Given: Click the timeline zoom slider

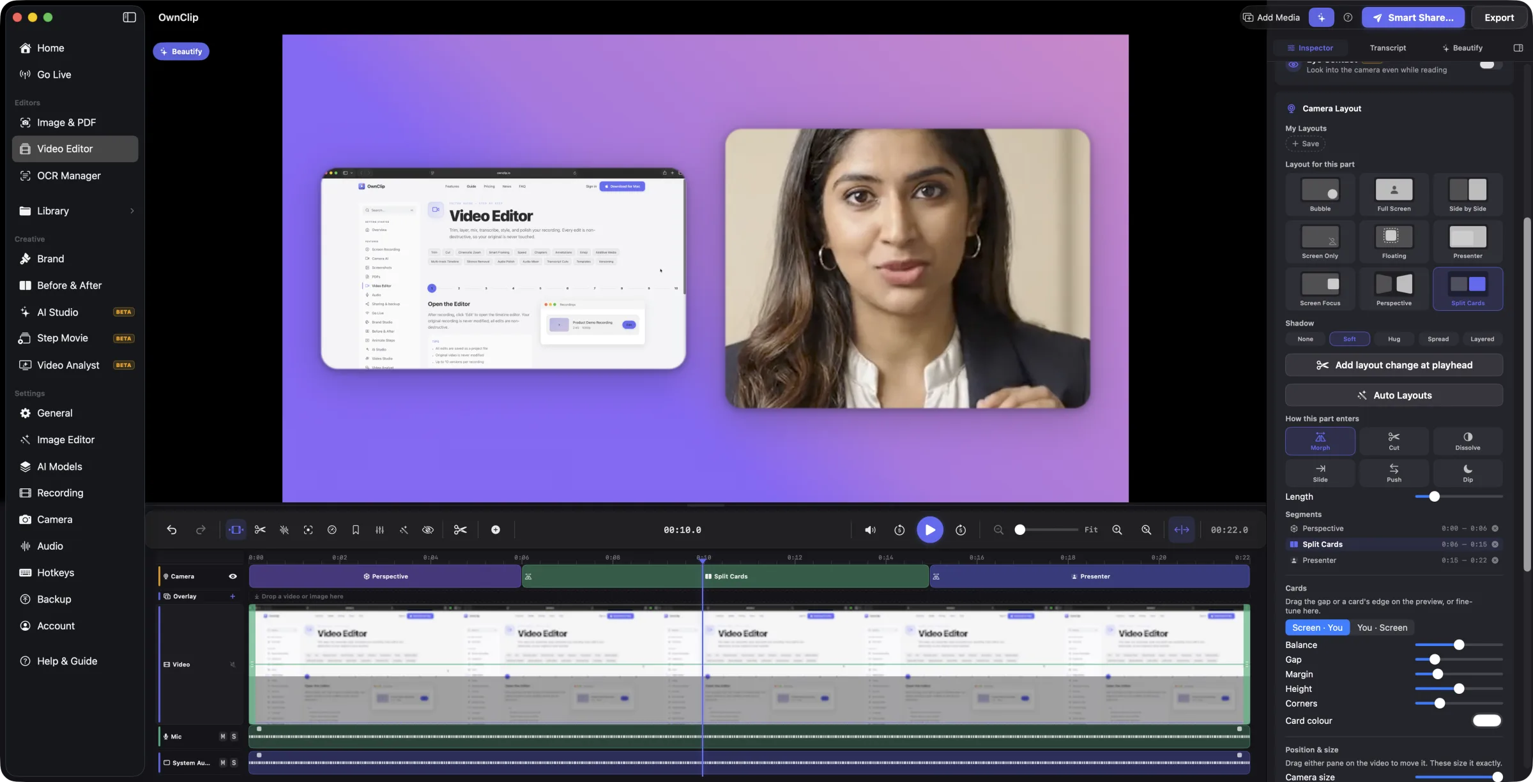Looking at the screenshot, I should pyautogui.click(x=1046, y=530).
